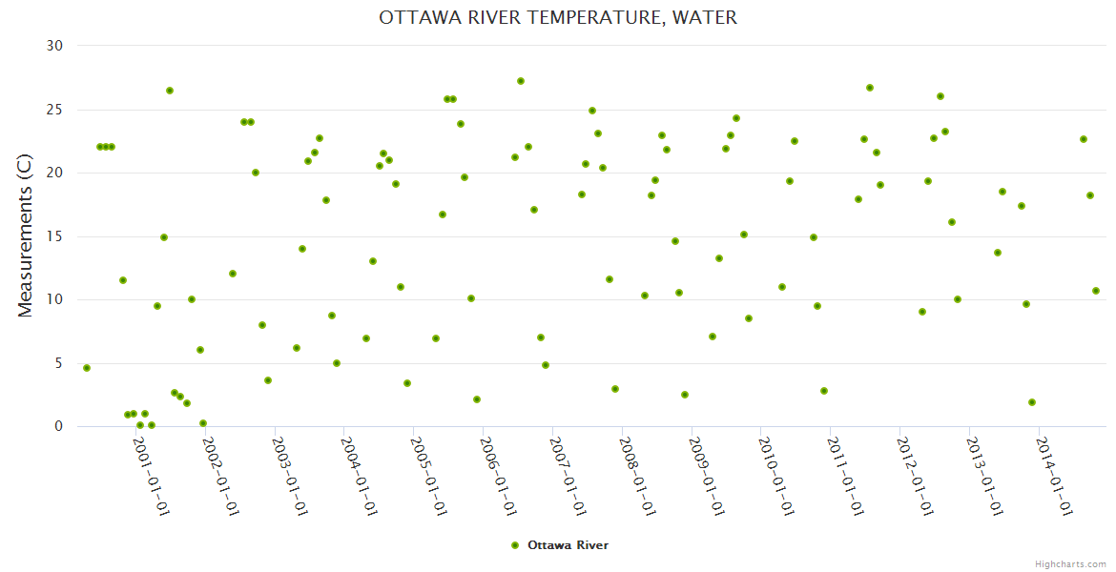Image resolution: width=1116 pixels, height=572 pixels.
Task: Click the green legend marker dot
Action: click(516, 545)
